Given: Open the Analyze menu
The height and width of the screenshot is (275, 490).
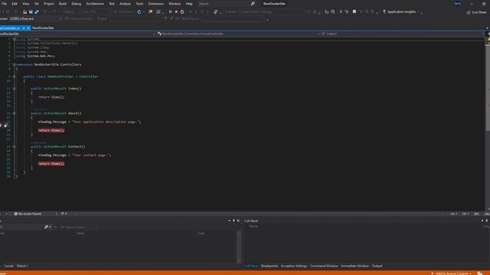Looking at the screenshot, I should [x=125, y=4].
